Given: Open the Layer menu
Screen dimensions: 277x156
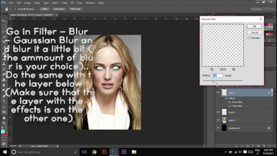Looking at the screenshot, I should (x=37, y=3).
